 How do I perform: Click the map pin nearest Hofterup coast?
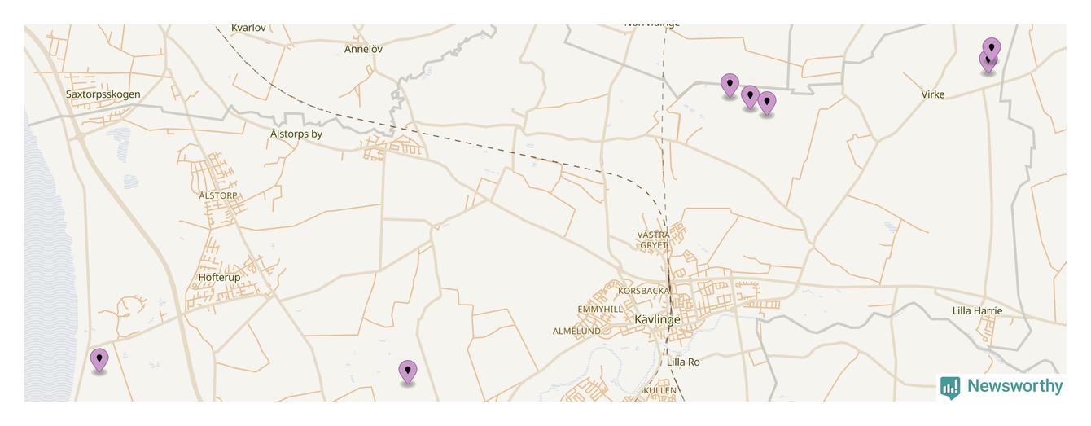(99, 360)
